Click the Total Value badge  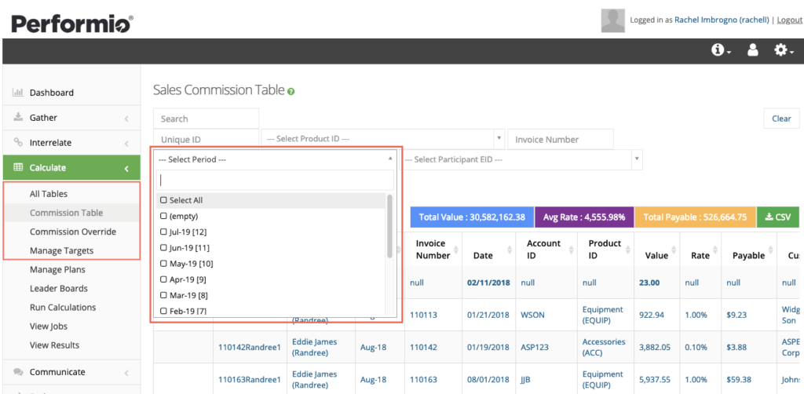click(x=472, y=217)
